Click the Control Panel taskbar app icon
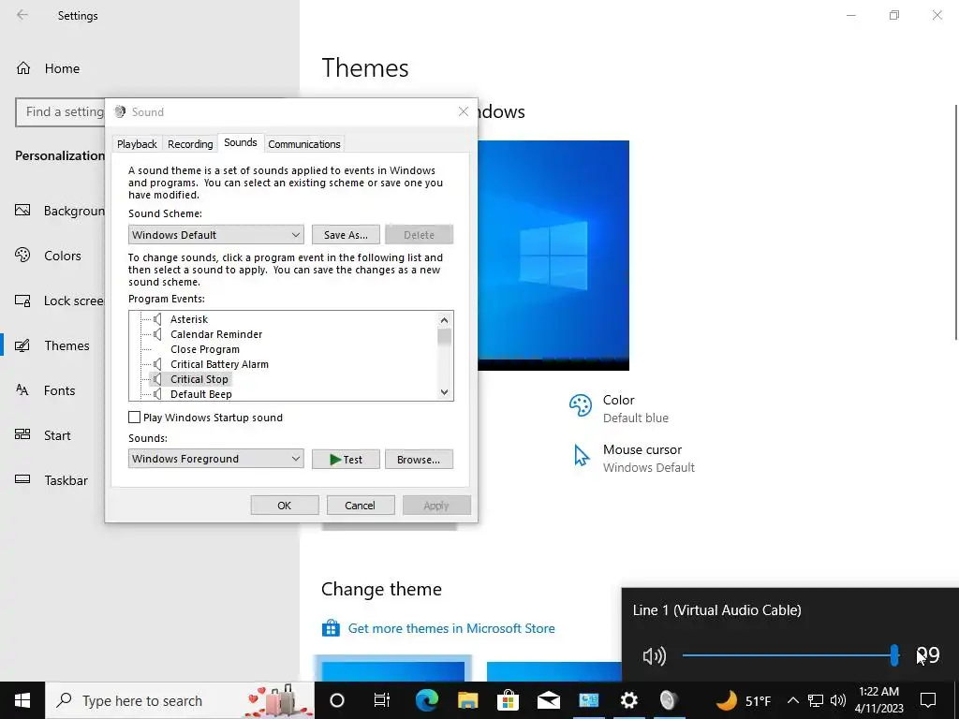Image resolution: width=959 pixels, height=719 pixels. pos(588,700)
